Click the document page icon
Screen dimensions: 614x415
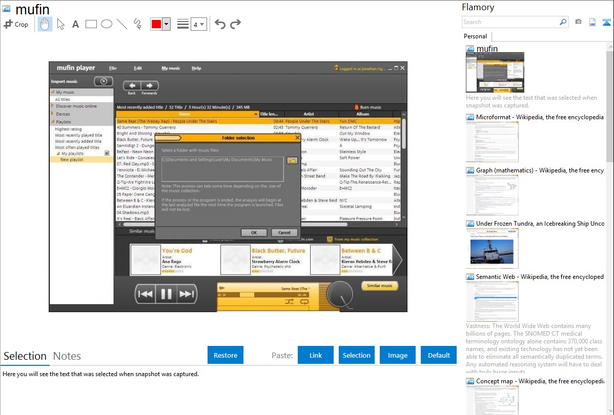592,22
